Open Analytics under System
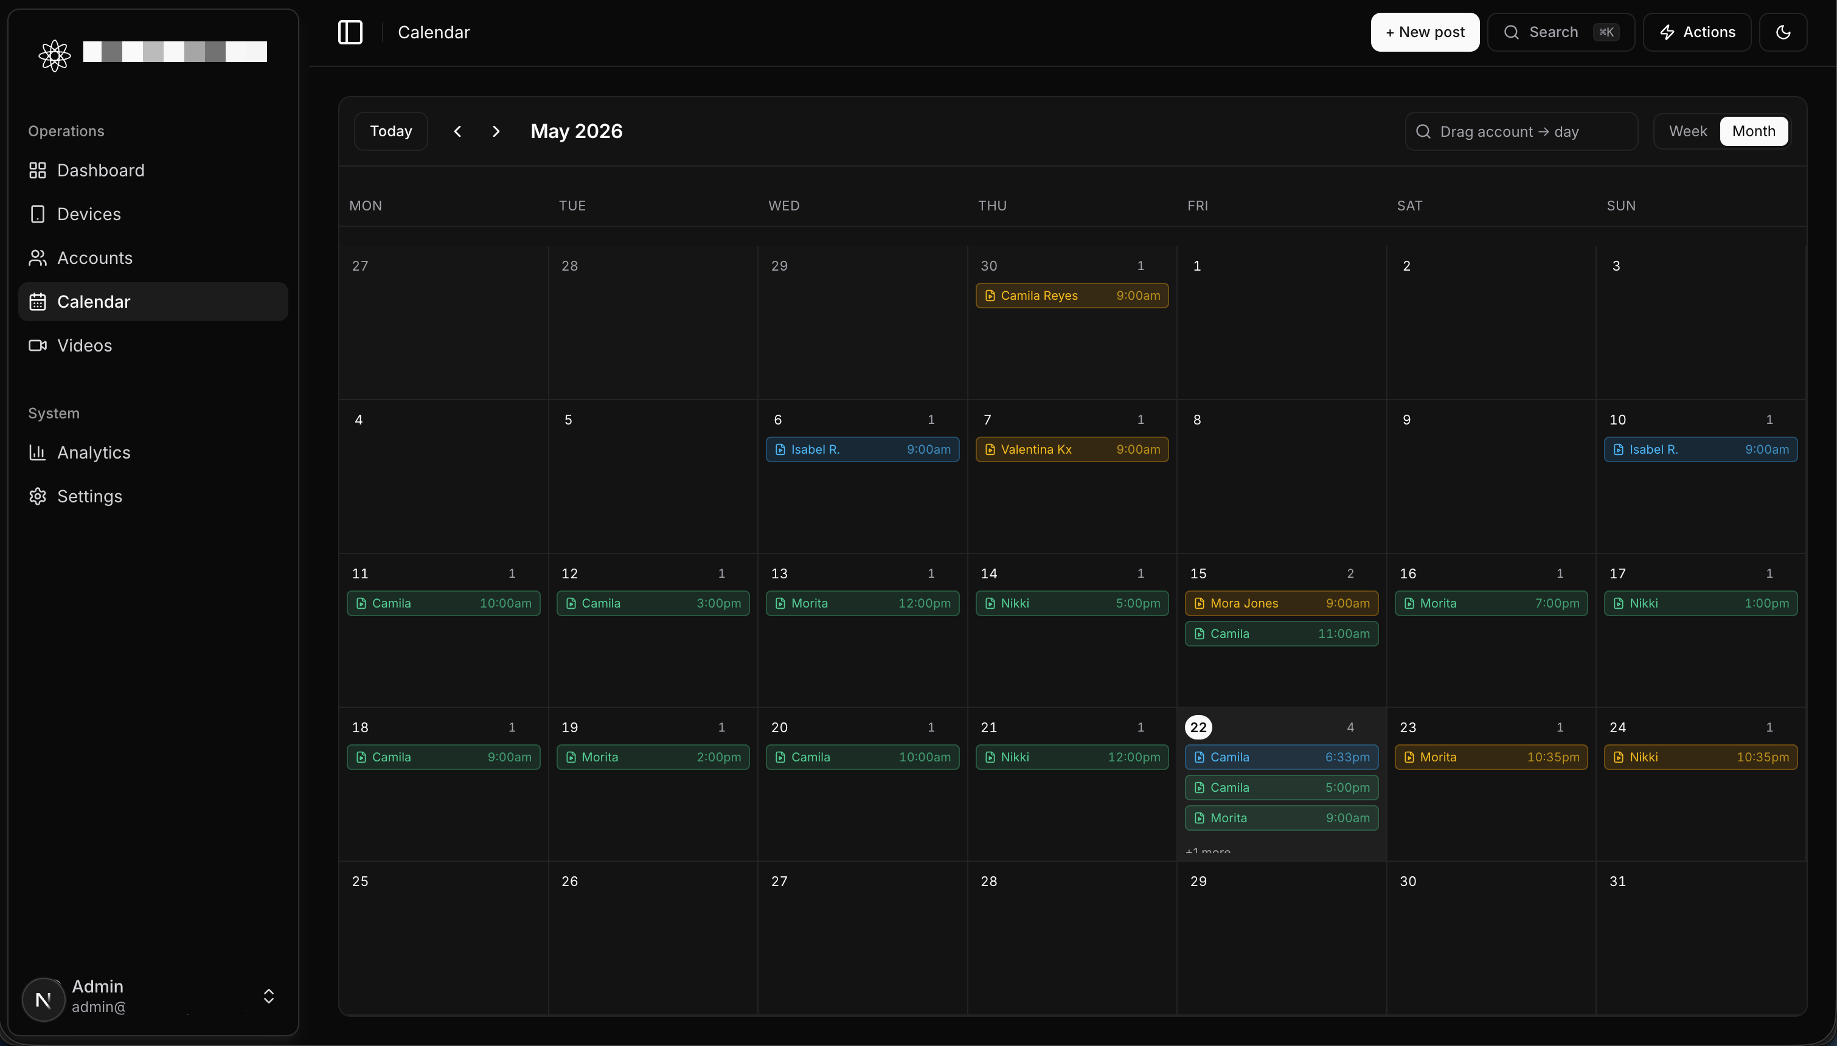1837x1046 pixels. point(153,452)
